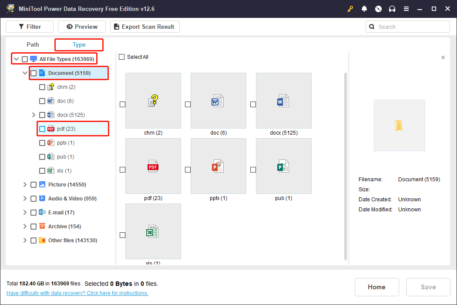
Task: Open the data recovery instructions link
Action: [77, 293]
